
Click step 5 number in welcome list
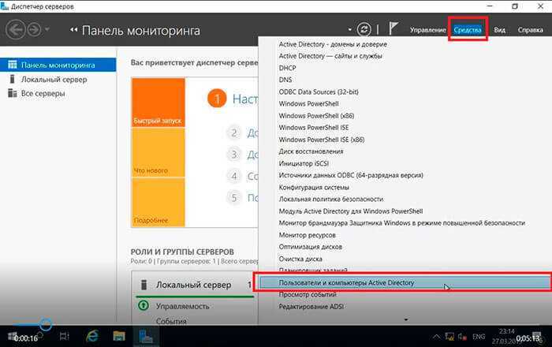(233, 198)
